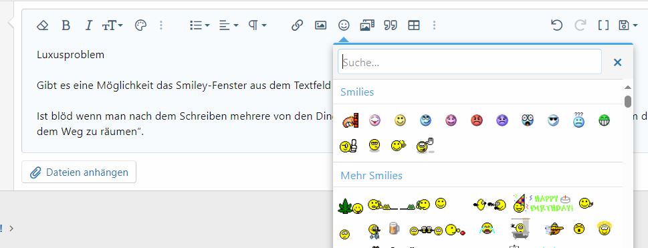Click the word Luxusproblem in editor

tap(71, 55)
